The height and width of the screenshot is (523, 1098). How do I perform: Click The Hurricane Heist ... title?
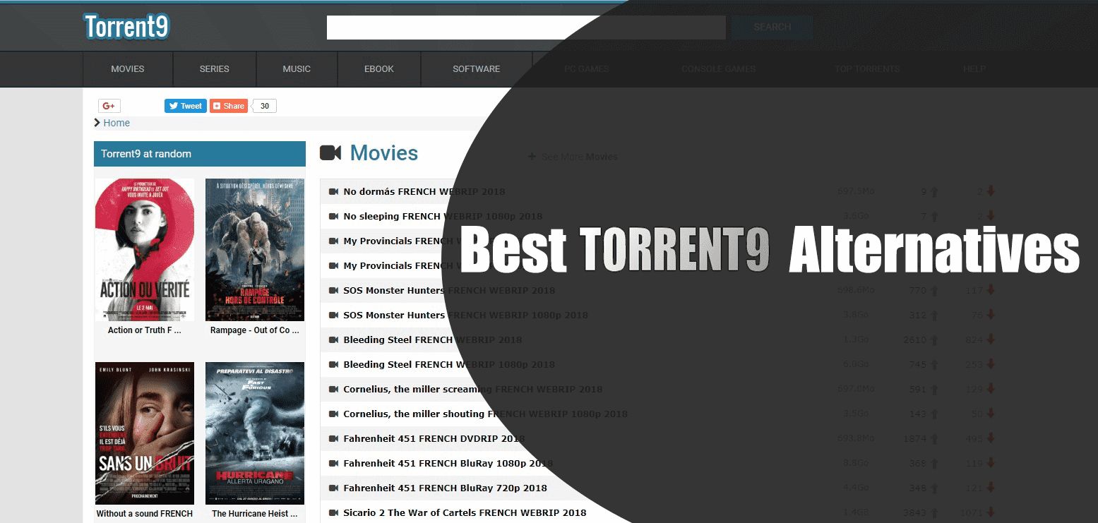255,514
